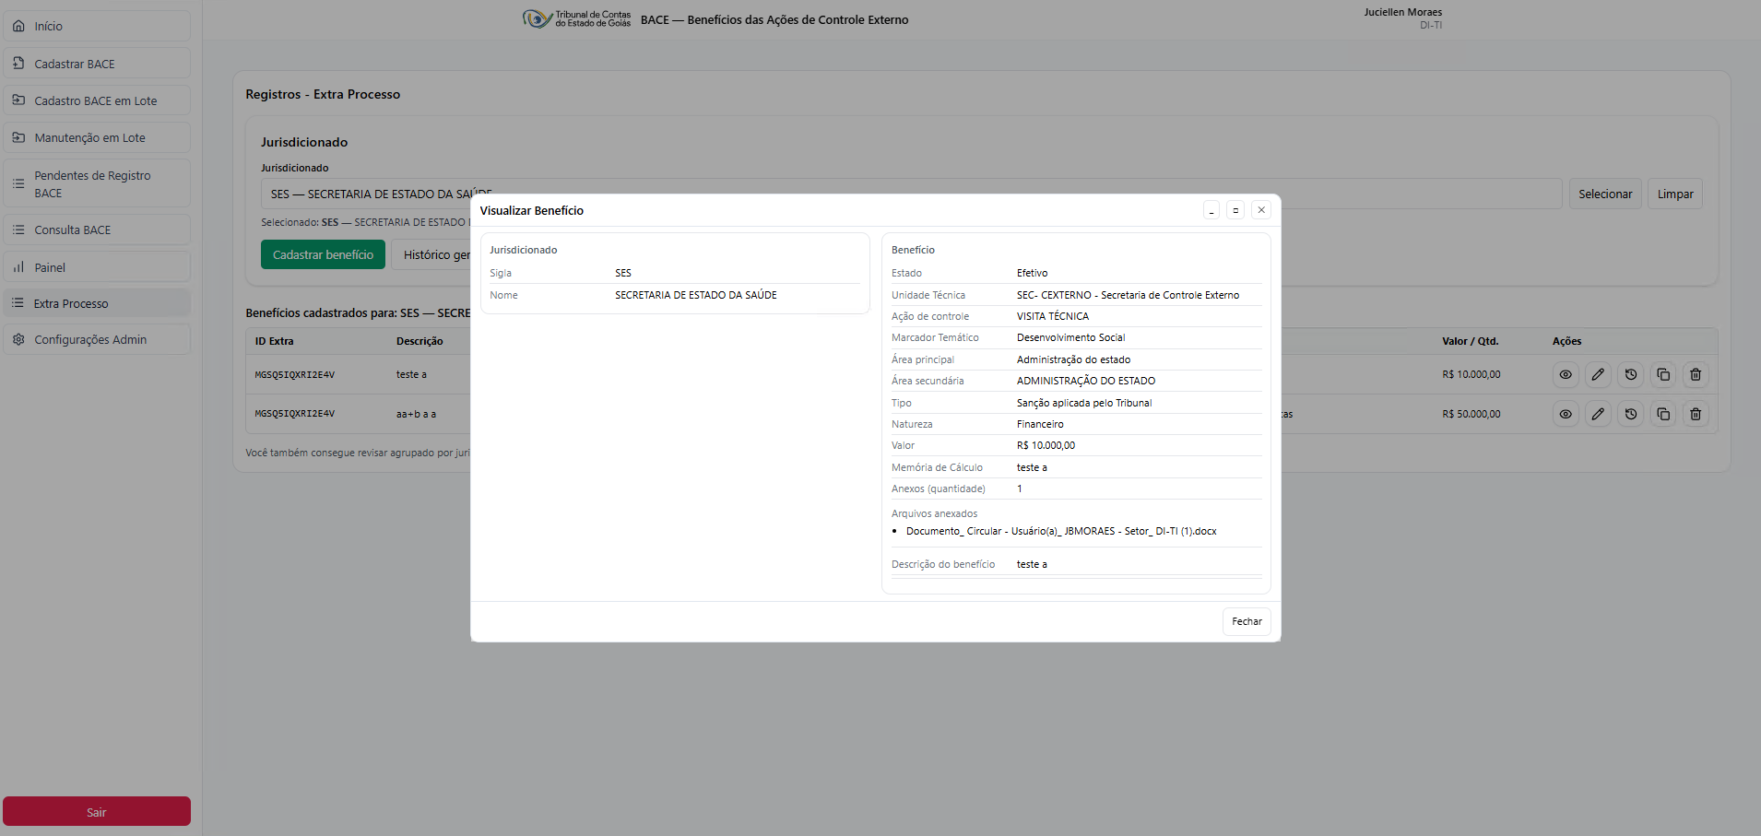
Task: Navigate to Configurações Admin
Action: 97,340
